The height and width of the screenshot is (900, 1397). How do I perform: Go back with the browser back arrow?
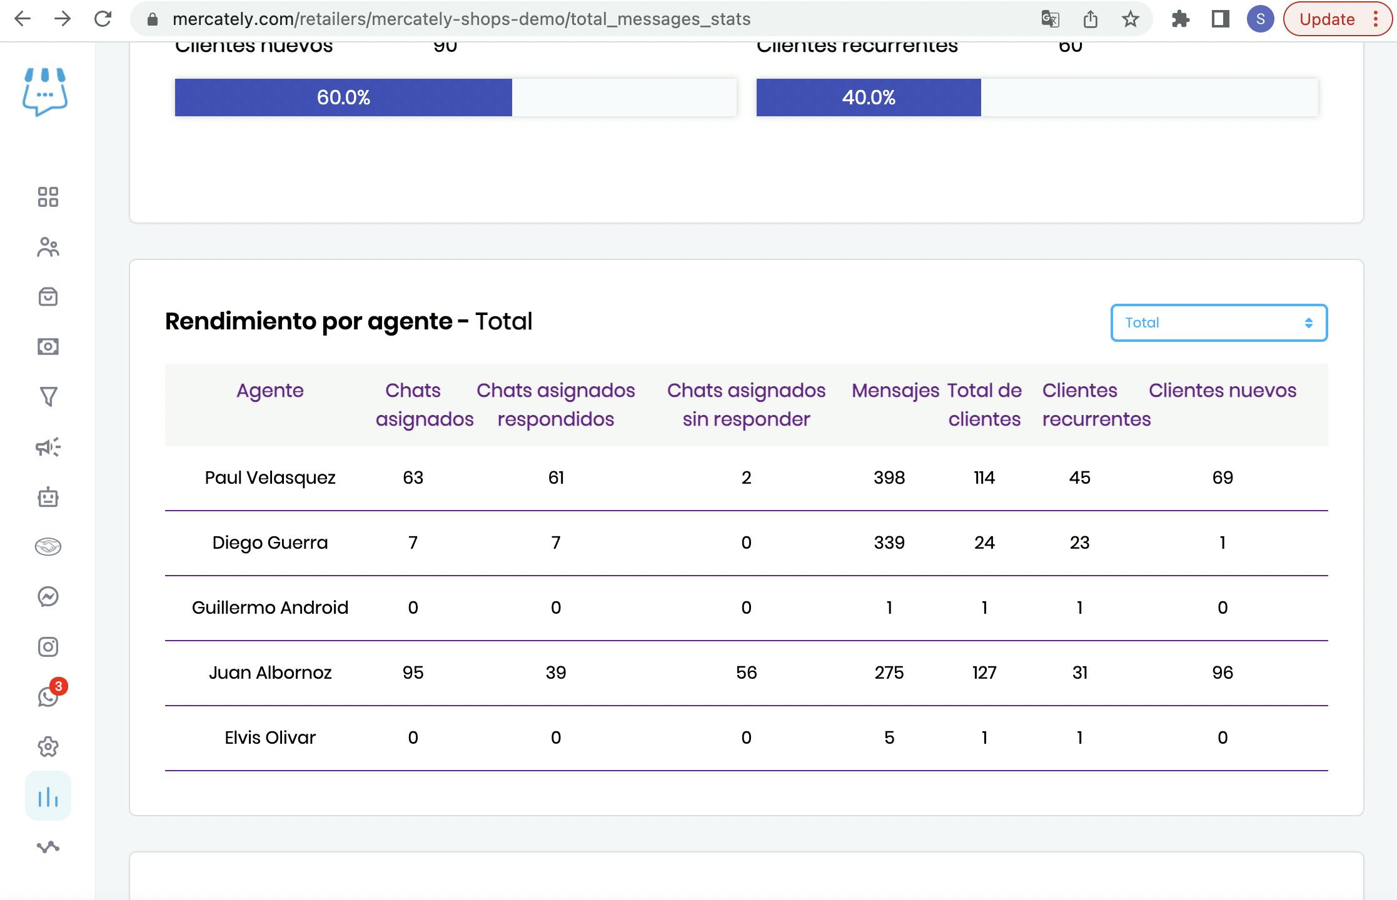click(23, 19)
